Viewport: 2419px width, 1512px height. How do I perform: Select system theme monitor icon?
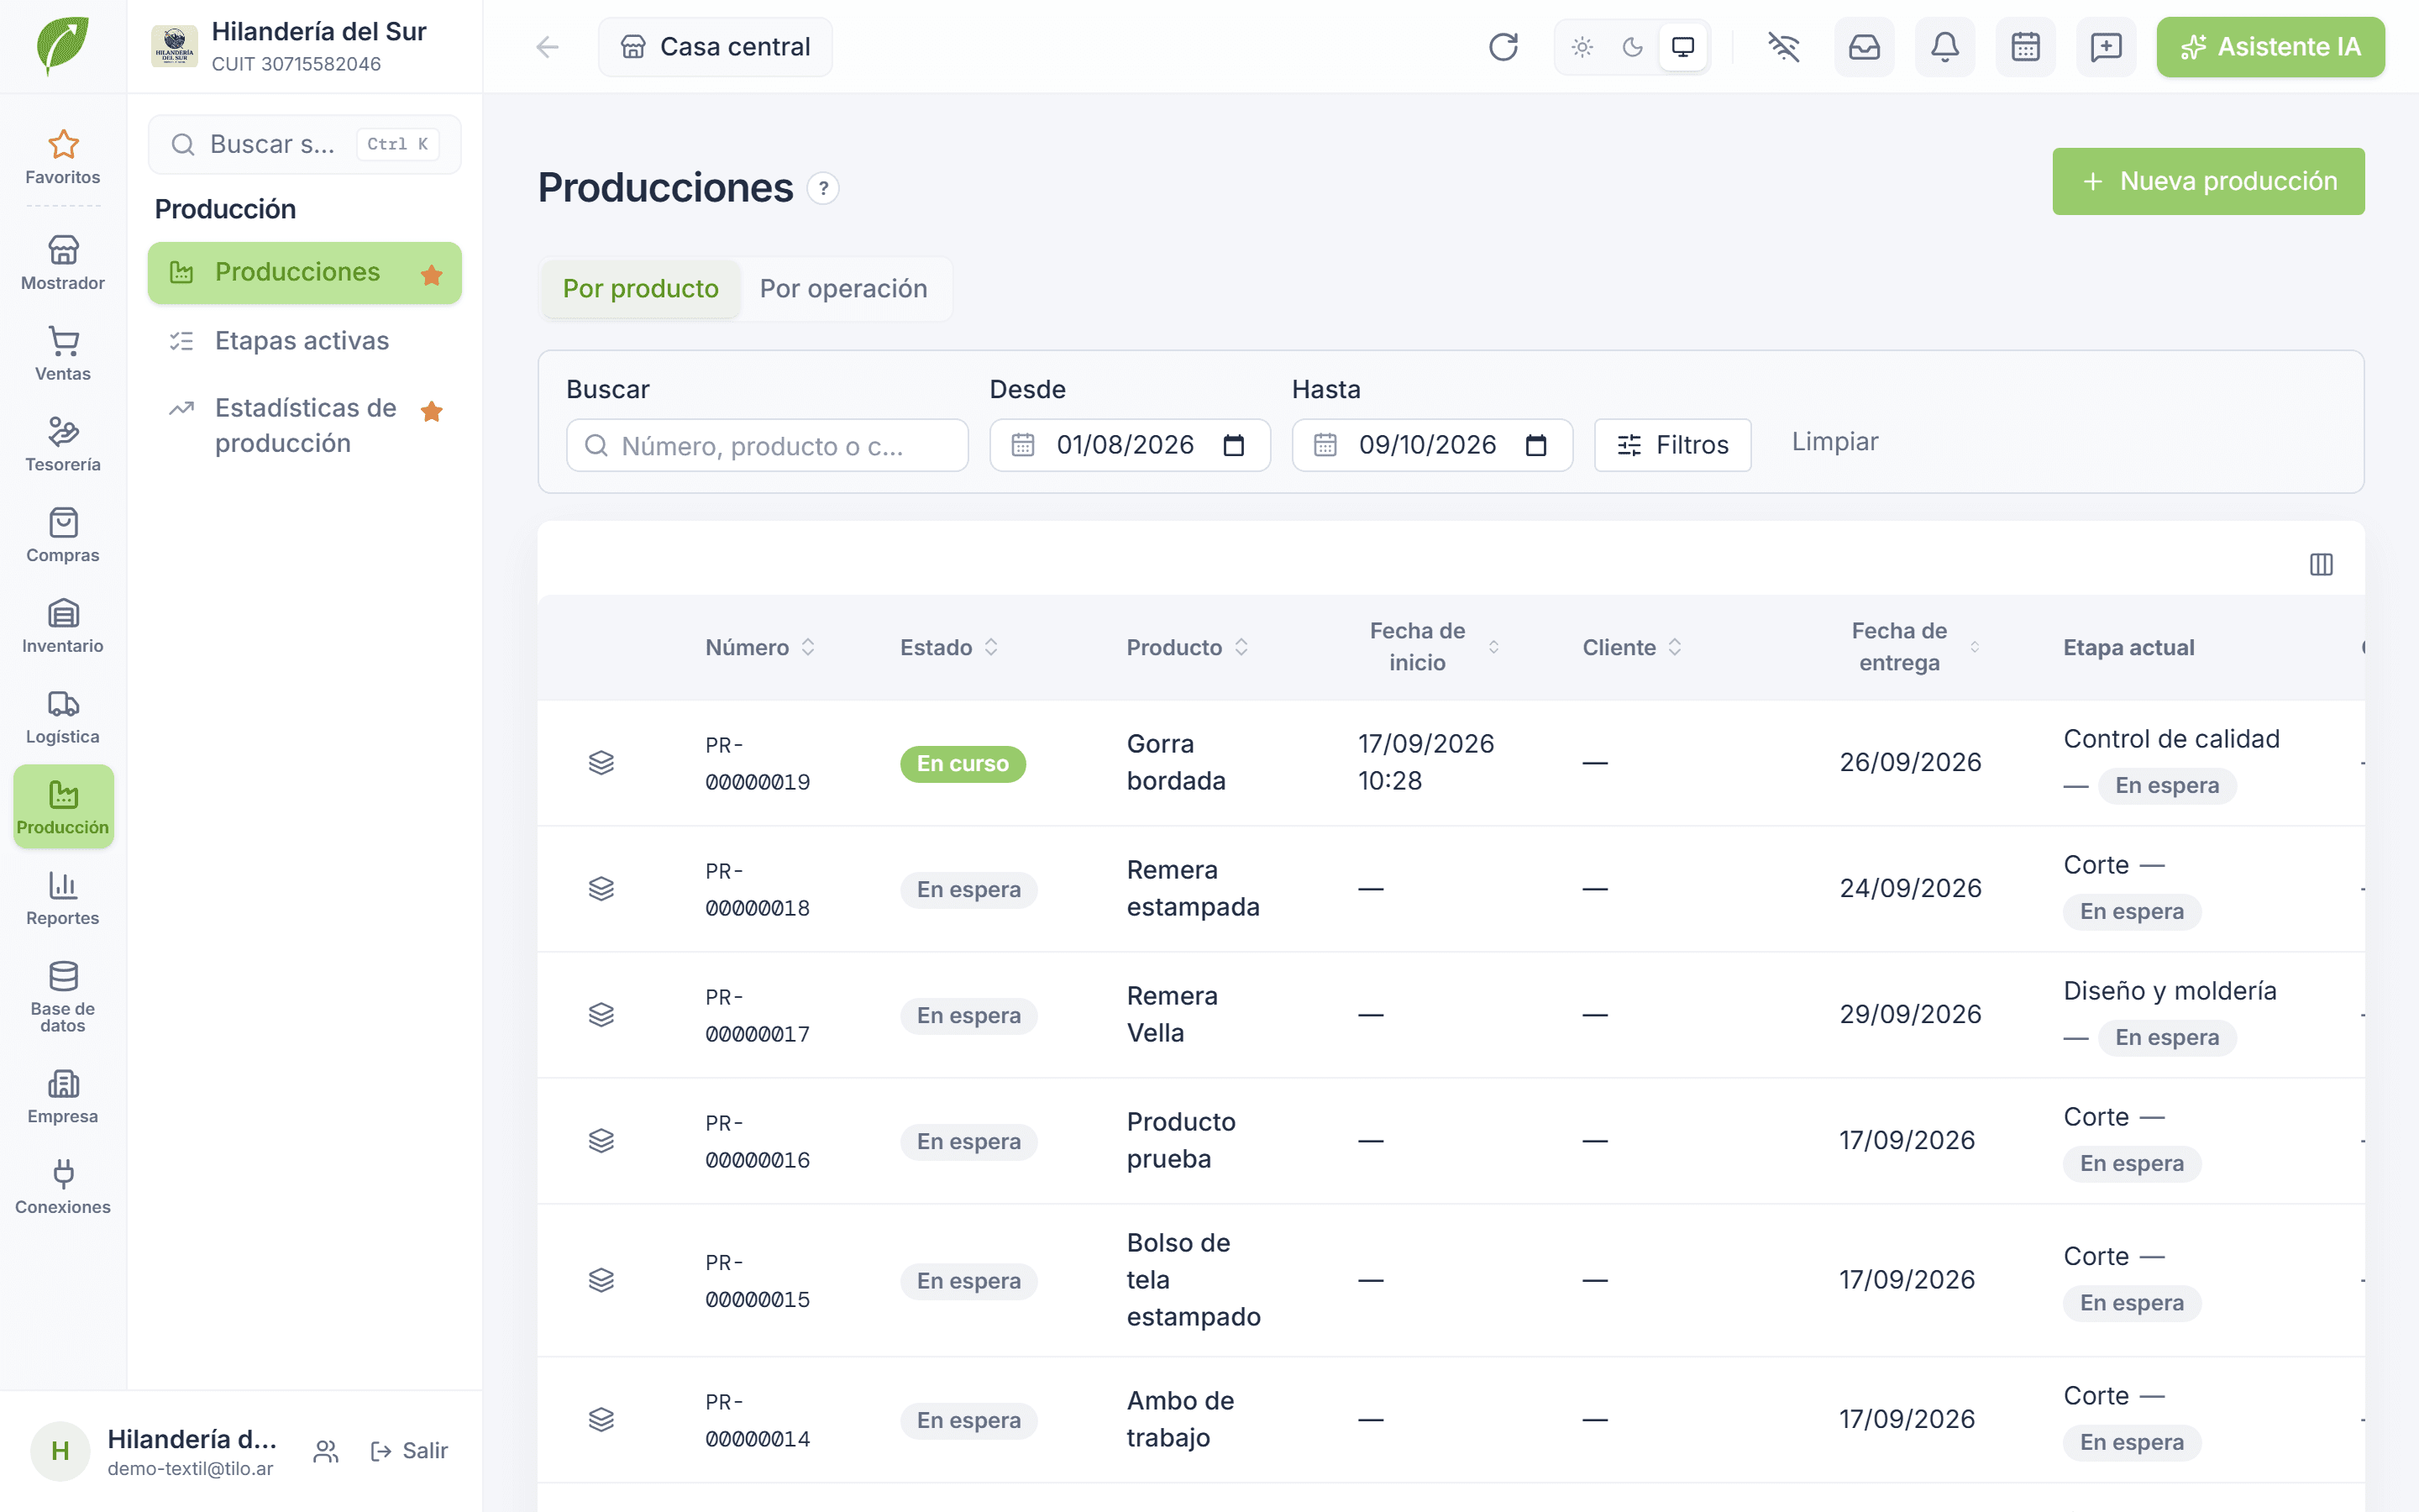point(1683,47)
